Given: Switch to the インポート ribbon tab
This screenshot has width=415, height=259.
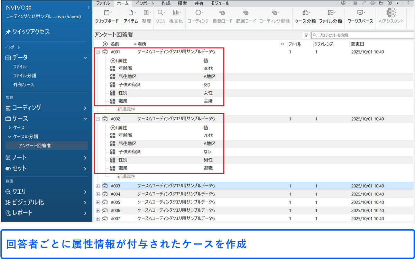Looking at the screenshot, I should click(x=145, y=3).
